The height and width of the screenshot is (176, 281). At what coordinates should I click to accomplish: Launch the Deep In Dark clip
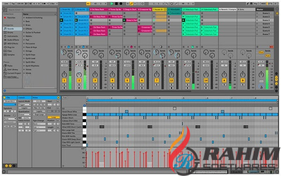pos(125,20)
